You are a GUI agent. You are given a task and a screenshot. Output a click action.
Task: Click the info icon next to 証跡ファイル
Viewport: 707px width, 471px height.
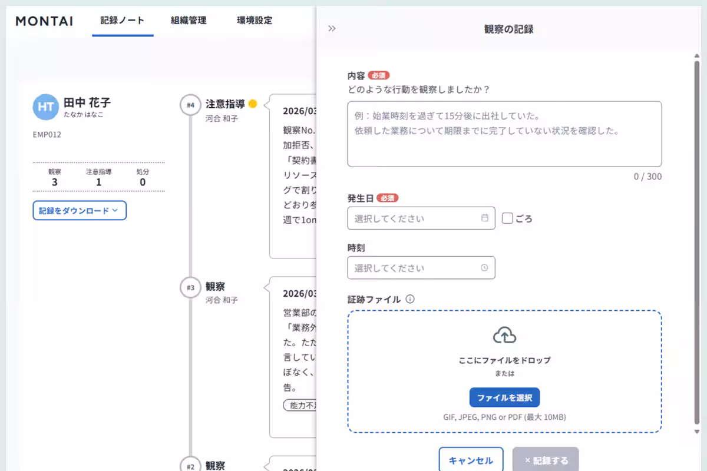point(409,299)
